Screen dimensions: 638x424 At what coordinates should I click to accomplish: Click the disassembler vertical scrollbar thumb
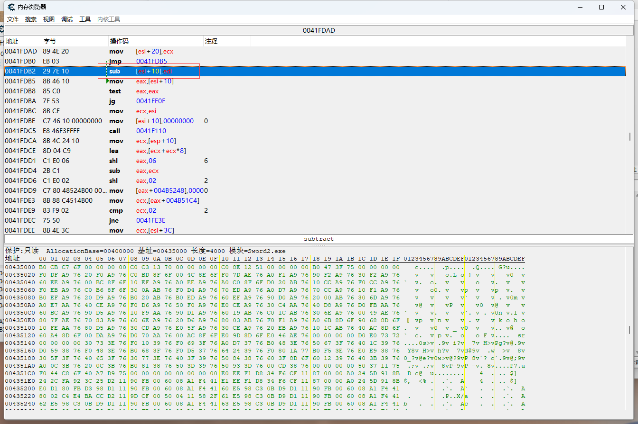coord(629,136)
